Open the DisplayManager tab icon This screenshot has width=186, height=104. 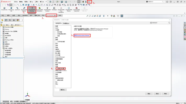tap(18, 20)
